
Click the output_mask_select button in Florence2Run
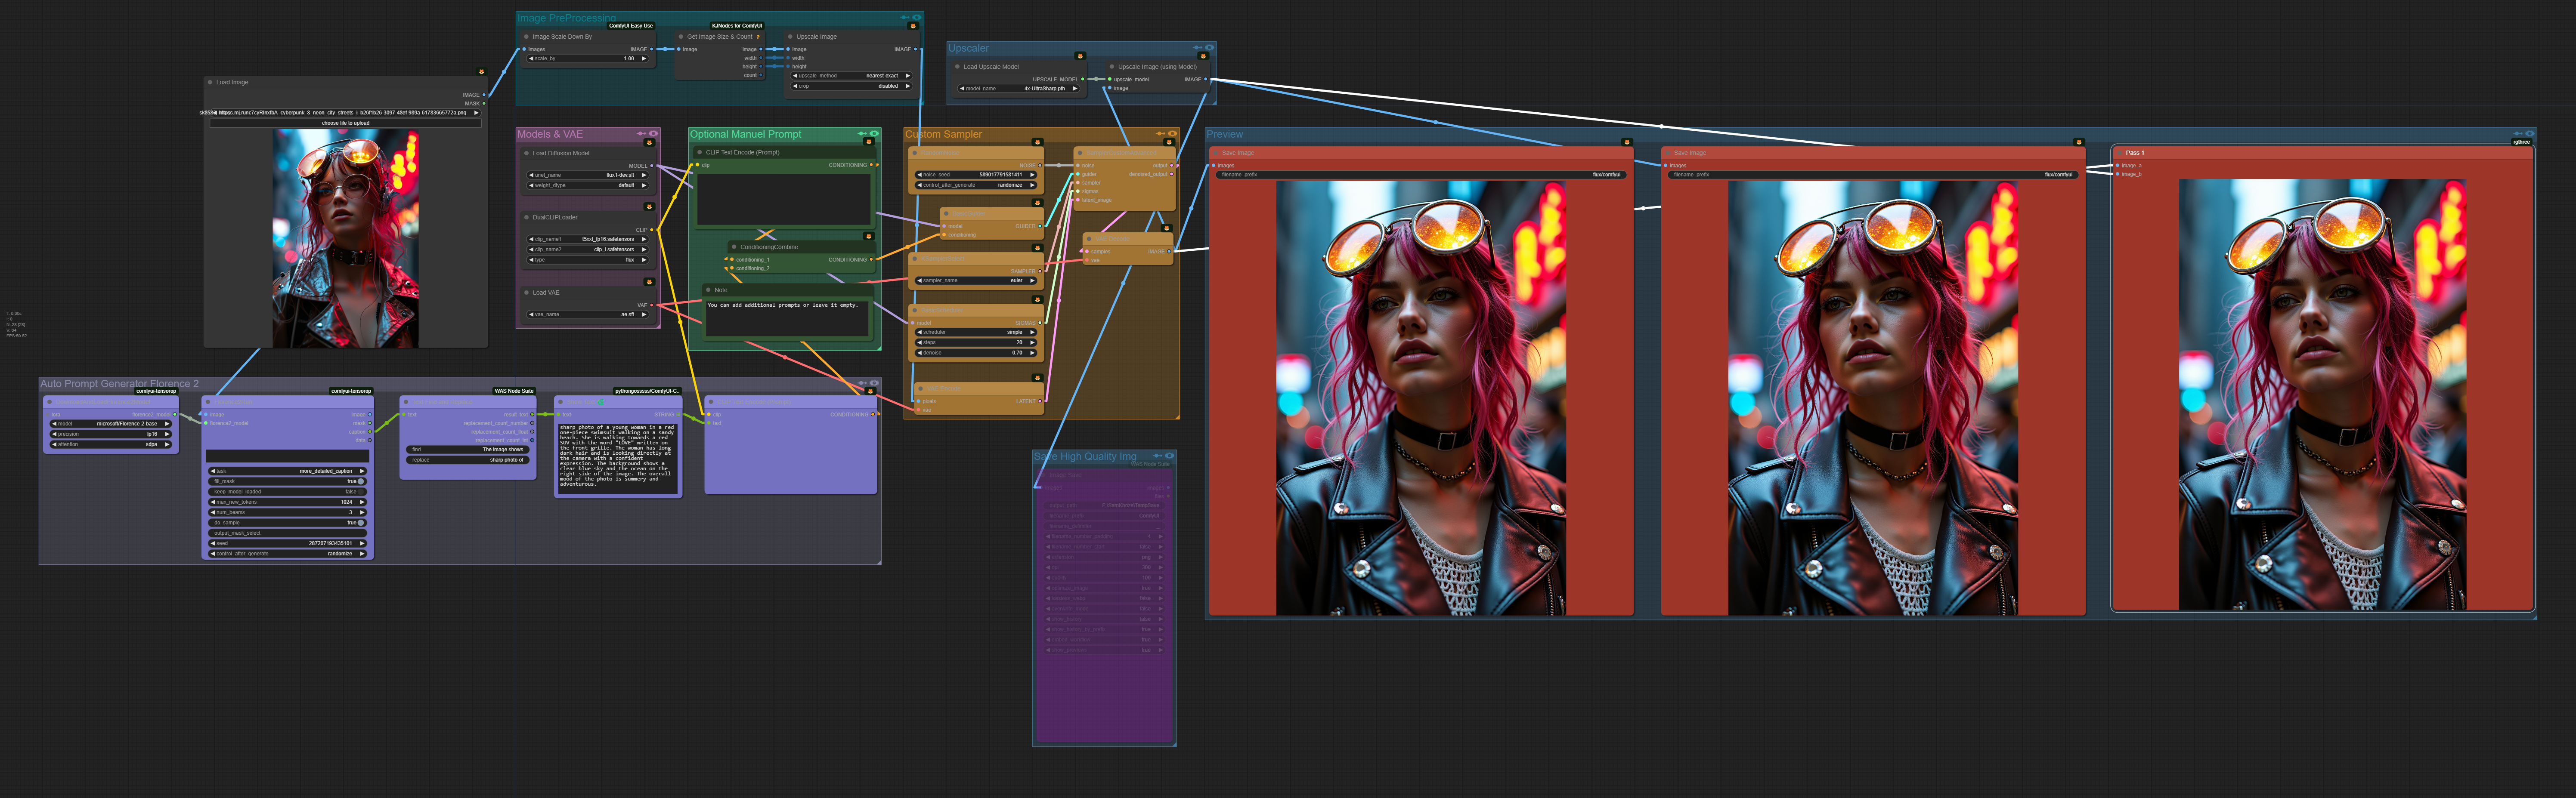coord(288,533)
